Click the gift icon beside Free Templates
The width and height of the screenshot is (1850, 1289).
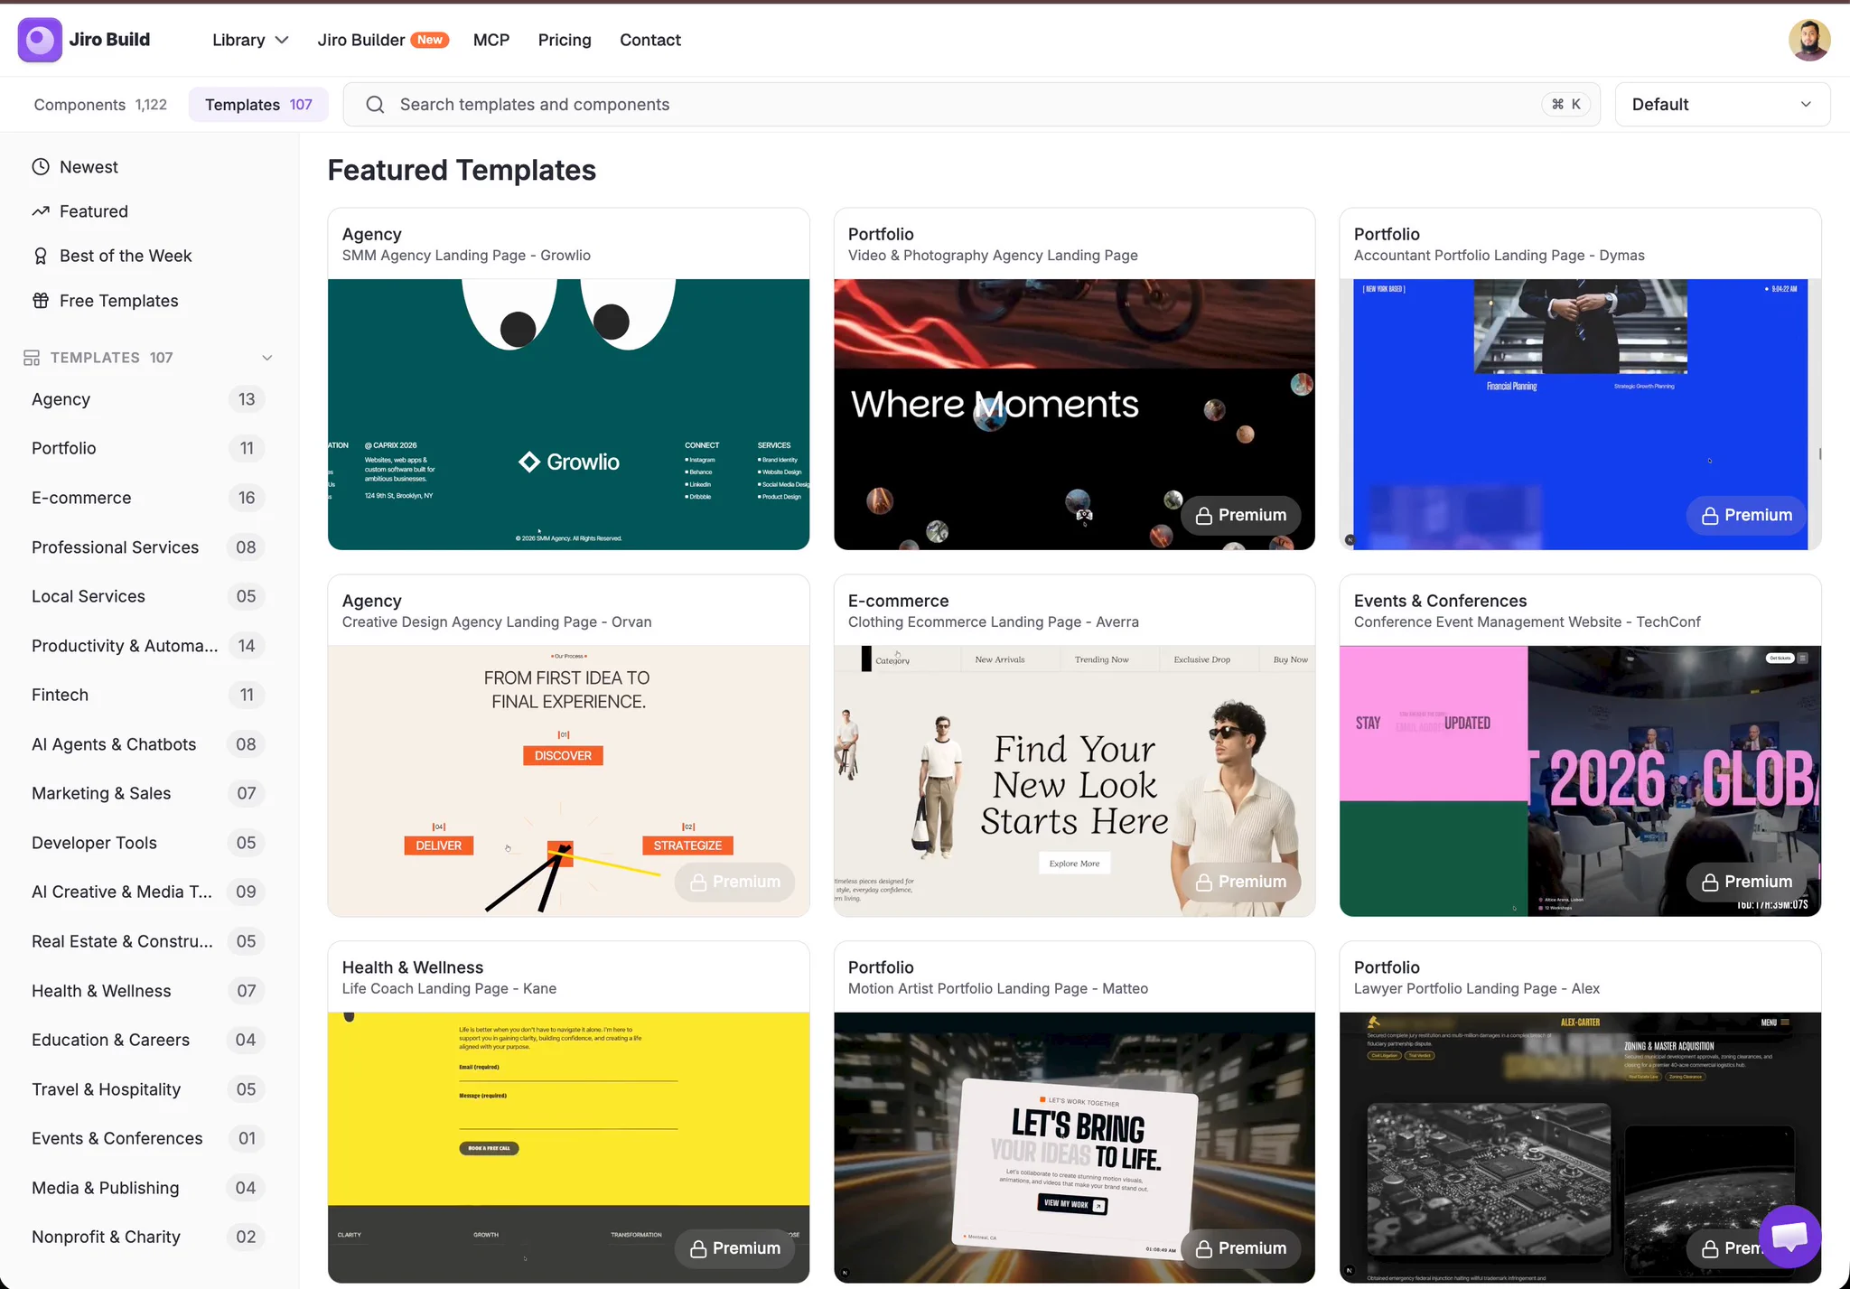point(41,301)
